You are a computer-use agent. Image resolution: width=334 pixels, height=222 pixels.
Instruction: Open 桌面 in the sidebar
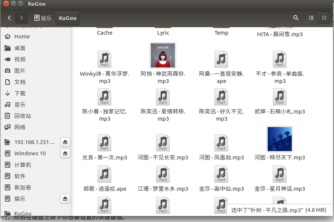pos(35,48)
